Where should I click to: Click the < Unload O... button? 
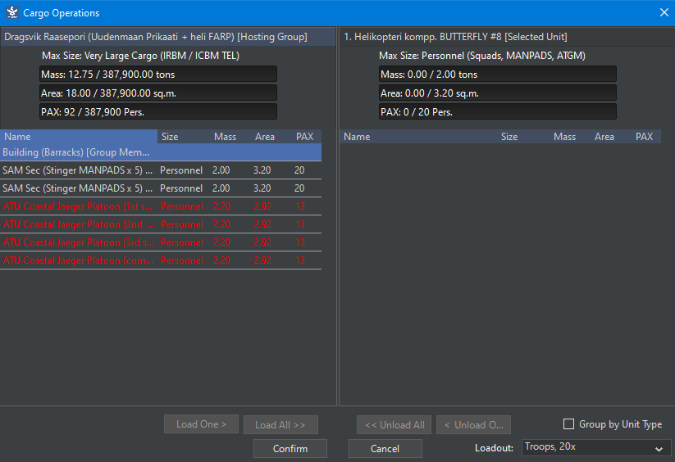(473, 424)
